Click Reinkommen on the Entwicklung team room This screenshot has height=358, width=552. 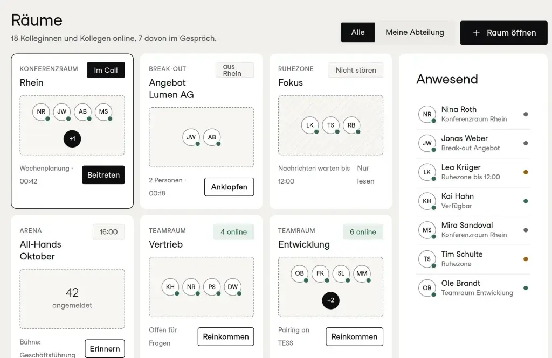[x=354, y=336]
